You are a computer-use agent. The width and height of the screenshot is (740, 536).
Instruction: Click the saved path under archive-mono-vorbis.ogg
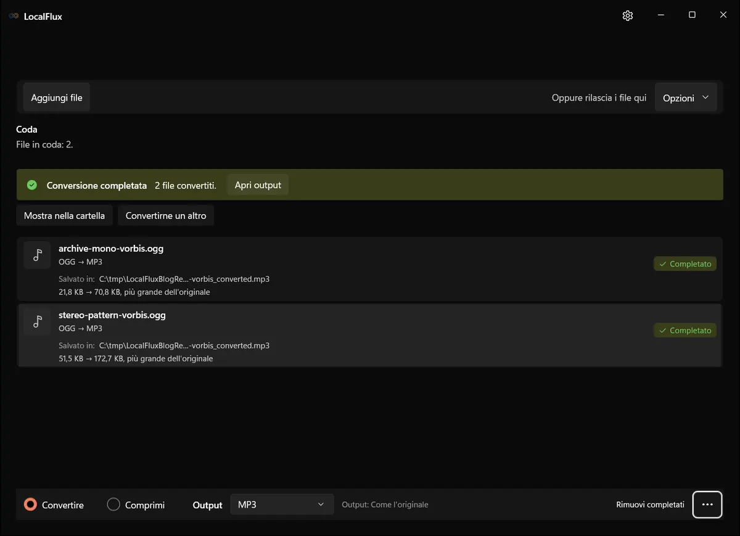click(184, 279)
